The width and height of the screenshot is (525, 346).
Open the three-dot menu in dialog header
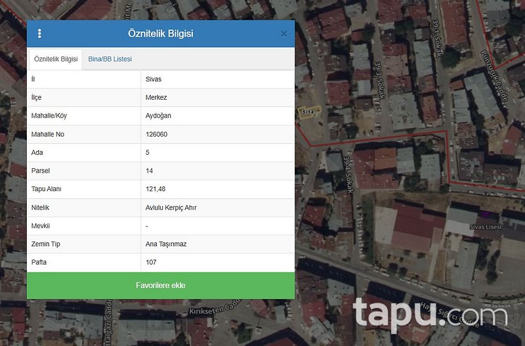[x=39, y=34]
